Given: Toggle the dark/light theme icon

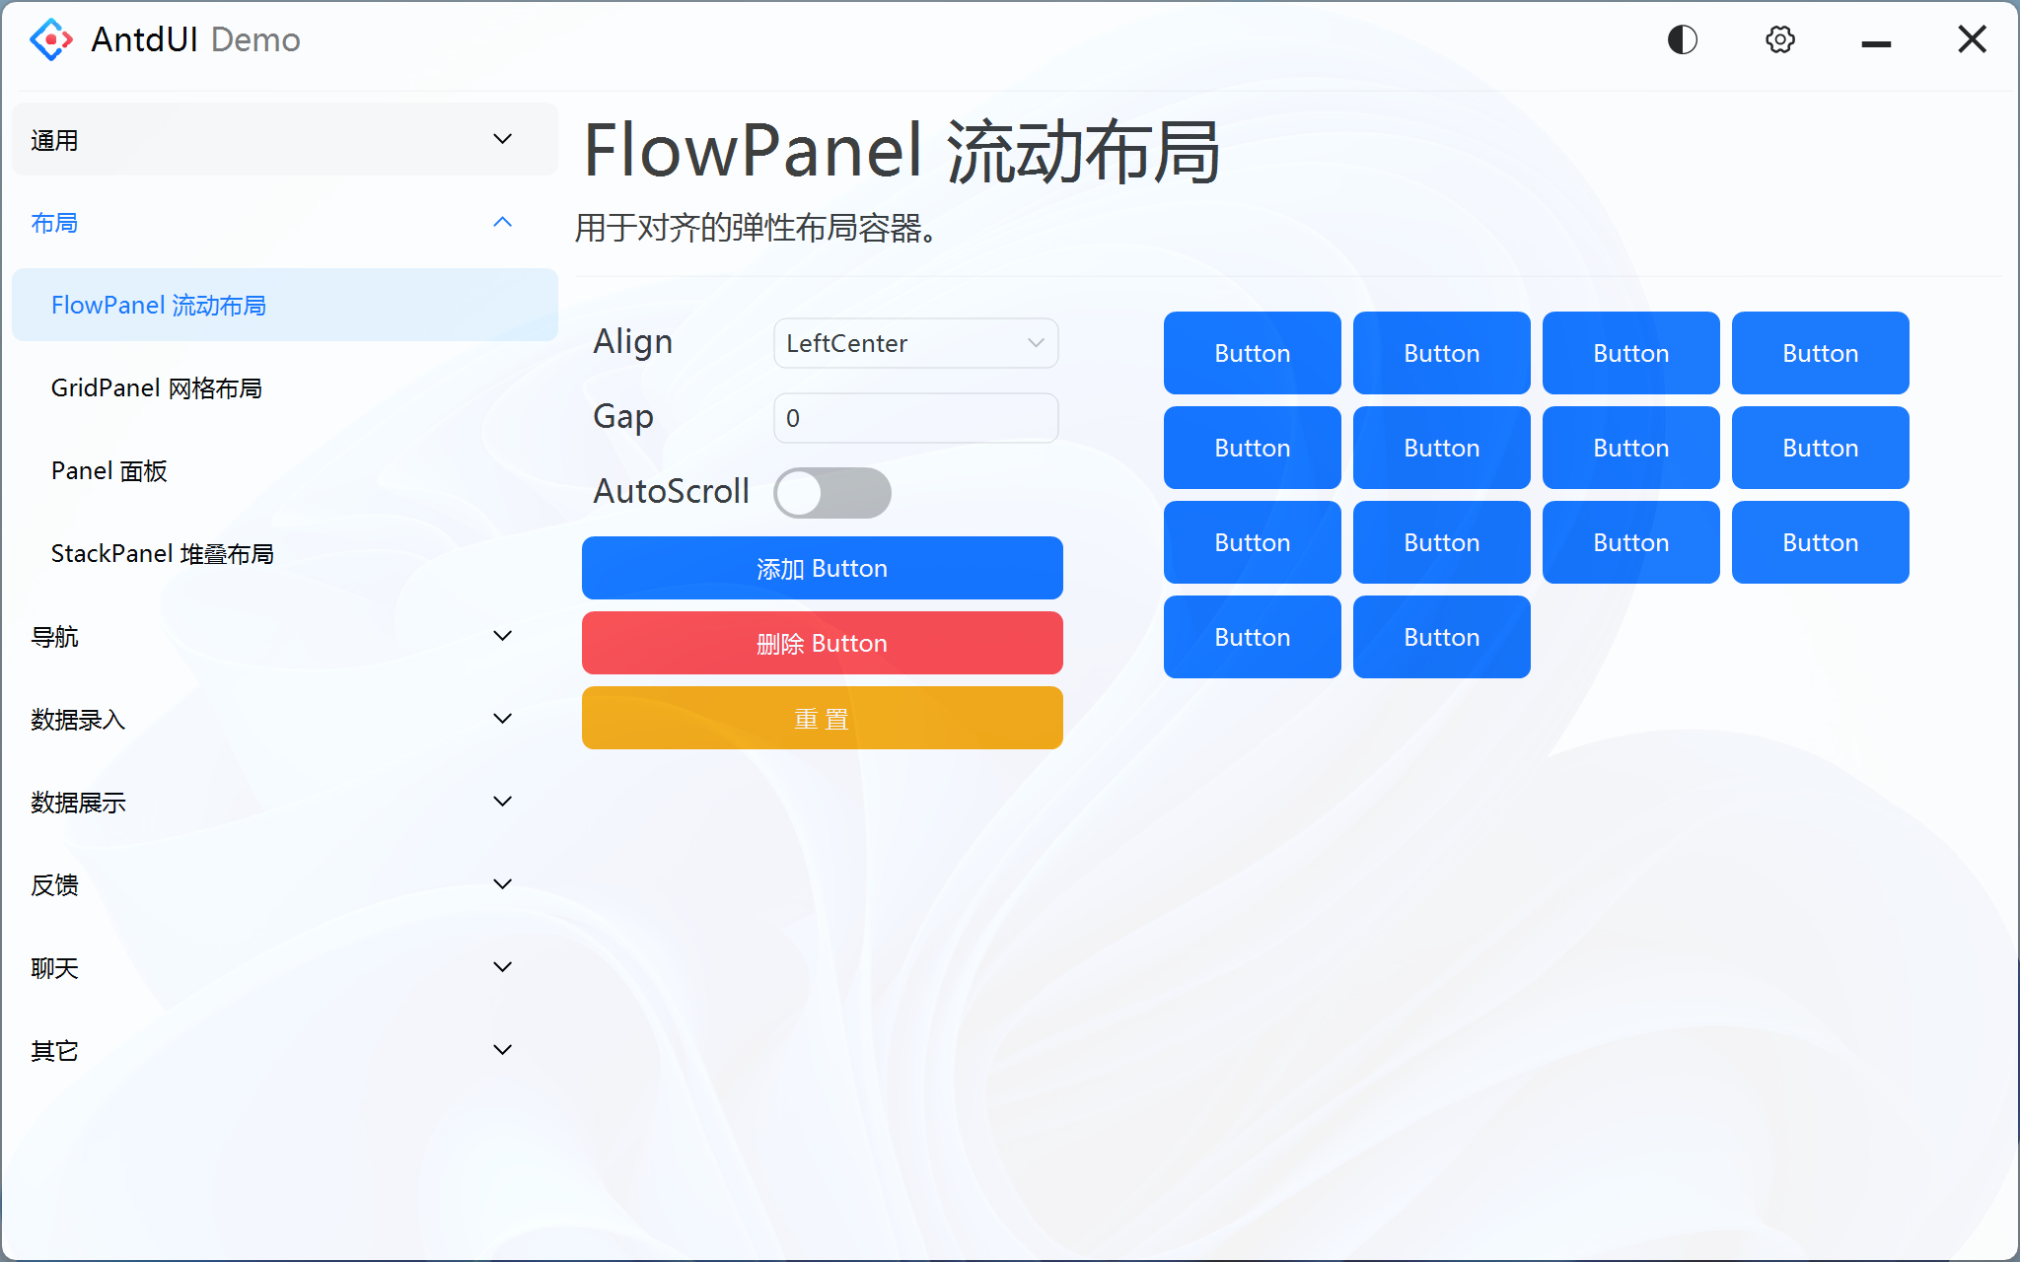Looking at the screenshot, I should coord(1681,39).
